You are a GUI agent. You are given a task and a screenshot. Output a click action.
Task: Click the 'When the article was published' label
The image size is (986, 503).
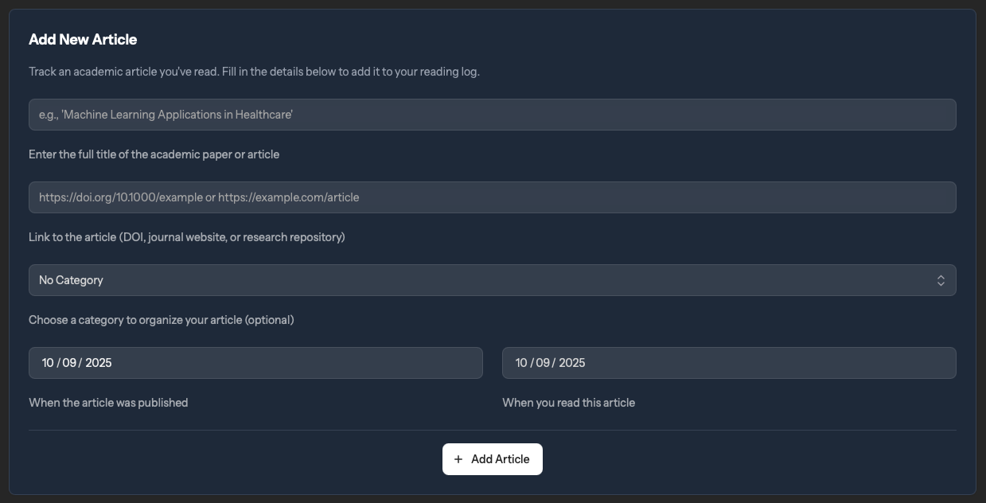click(x=108, y=402)
